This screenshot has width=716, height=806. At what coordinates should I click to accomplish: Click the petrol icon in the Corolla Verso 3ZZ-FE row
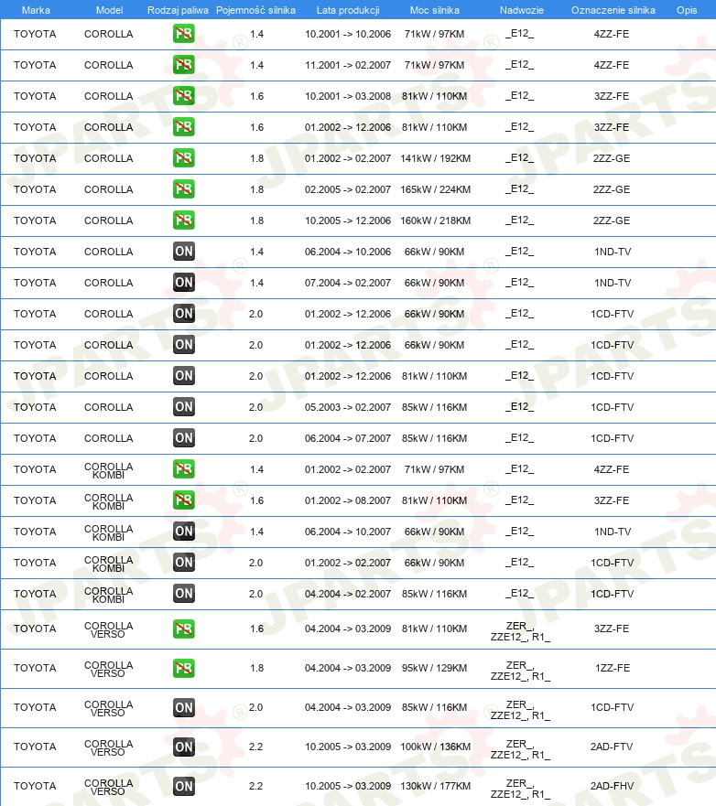click(x=184, y=629)
